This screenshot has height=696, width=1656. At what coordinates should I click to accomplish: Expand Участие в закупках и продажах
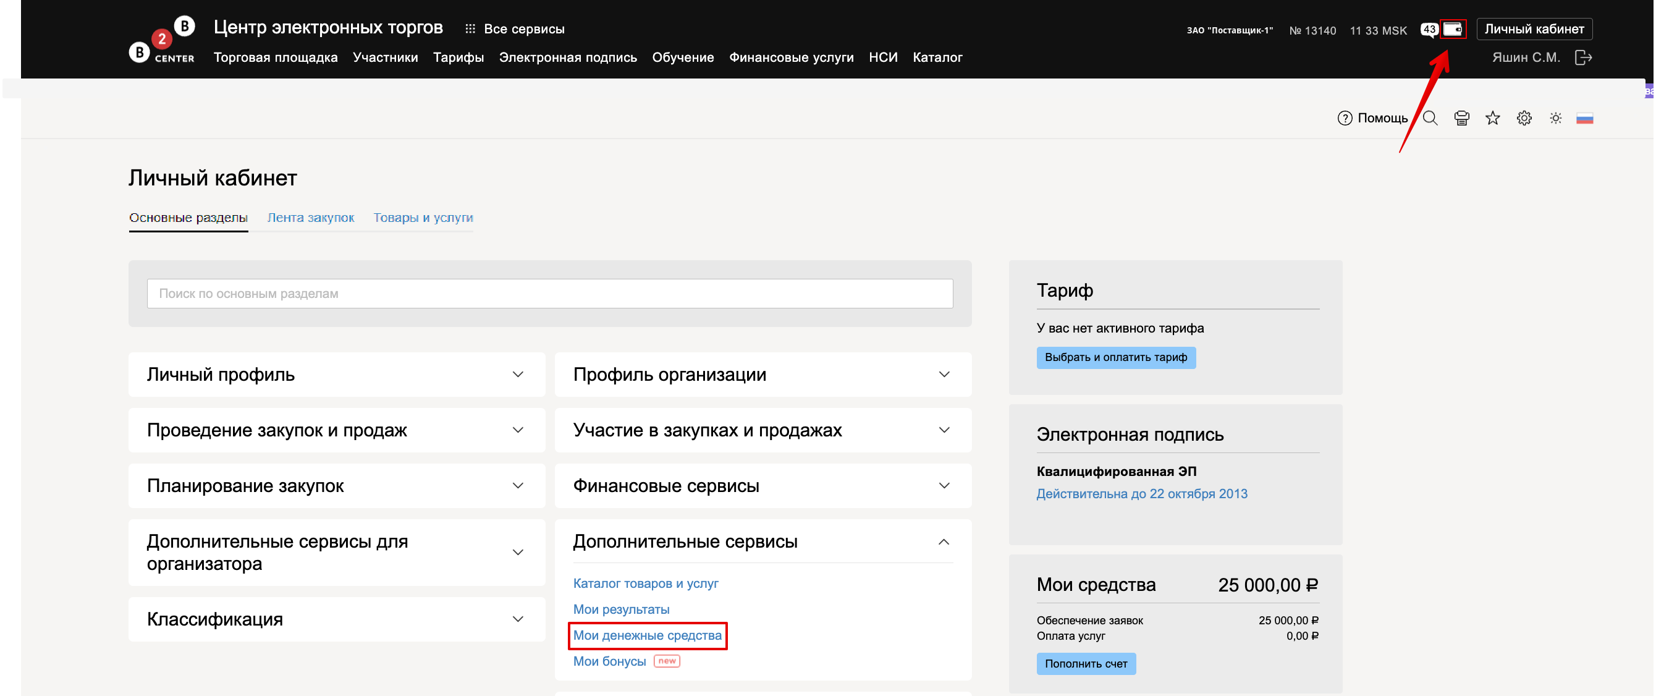(x=763, y=430)
